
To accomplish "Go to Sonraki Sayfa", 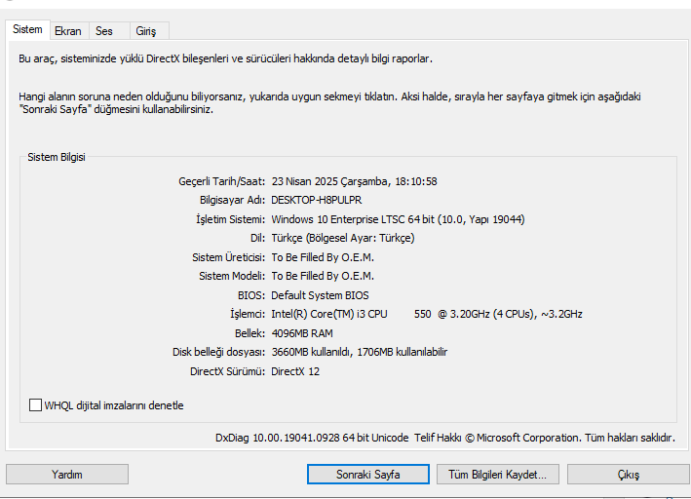I will click(368, 475).
